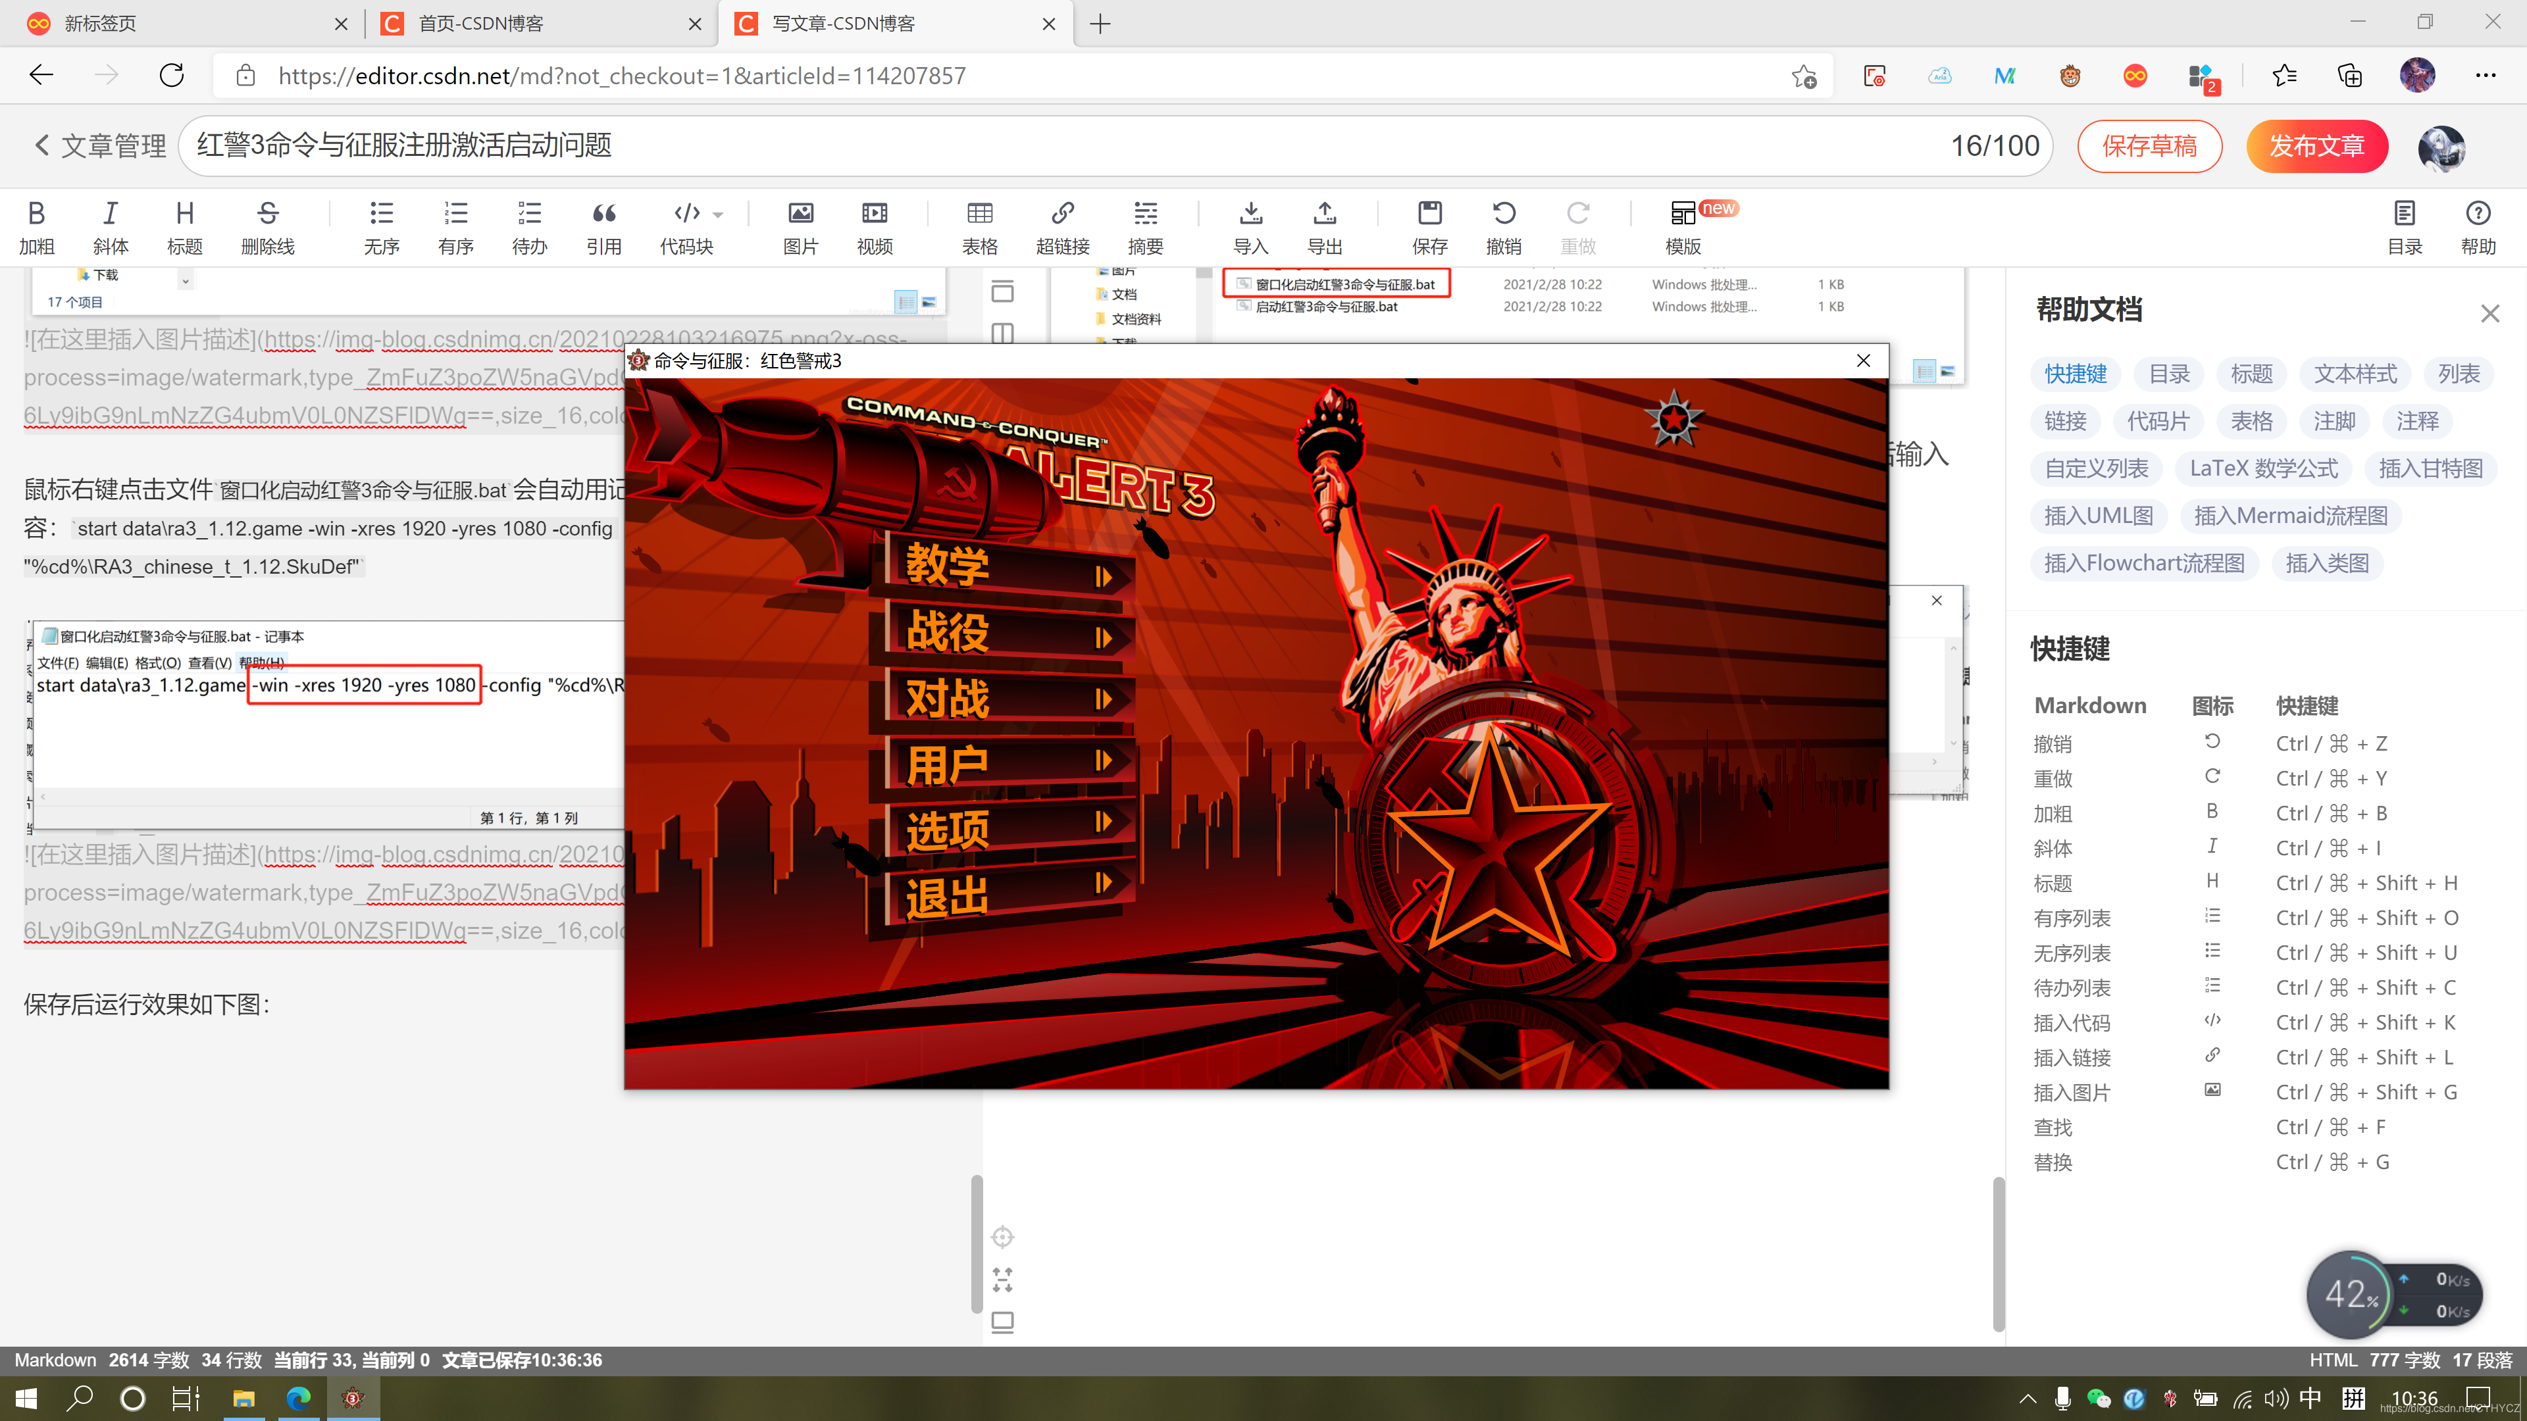Image resolution: width=2527 pixels, height=1421 pixels.
Task: Apply italic formatting with 斜体
Action: click(x=111, y=228)
